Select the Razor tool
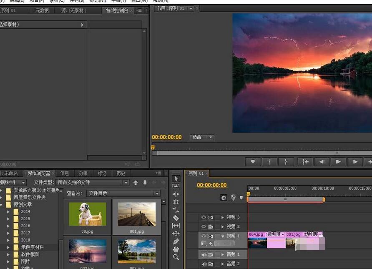Screen dimensions: 372x269 pyautogui.click(x=176, y=219)
